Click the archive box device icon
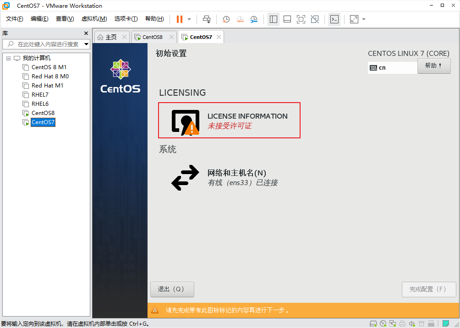460x328 pixels. (421, 324)
